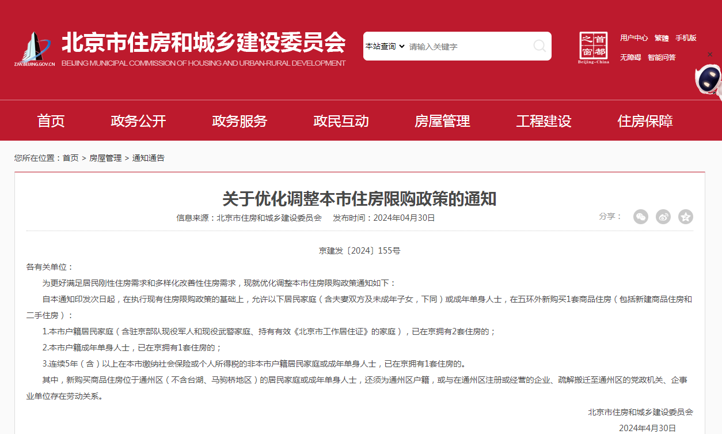Click clause 3 连续5年（含）以上
722x434 pixels.
coord(254,364)
